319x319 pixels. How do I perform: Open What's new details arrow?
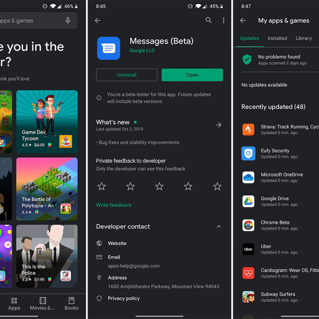[219, 125]
